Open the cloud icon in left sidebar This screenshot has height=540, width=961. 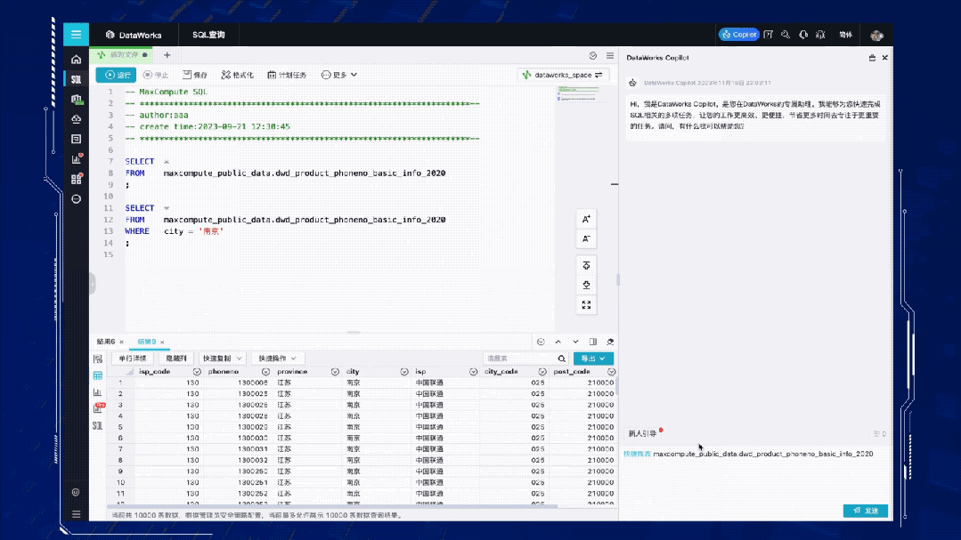click(x=76, y=119)
